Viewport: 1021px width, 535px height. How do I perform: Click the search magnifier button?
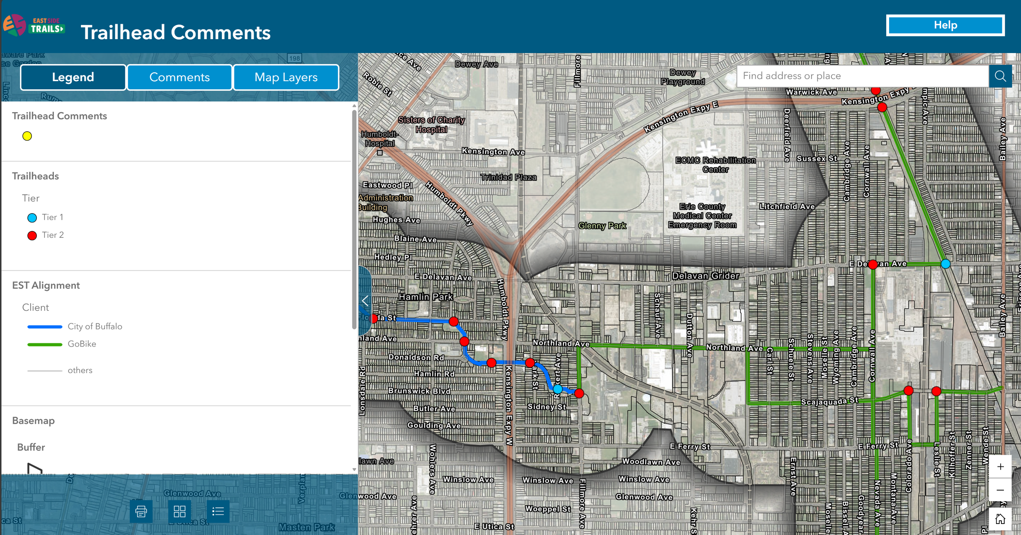pos(1000,76)
